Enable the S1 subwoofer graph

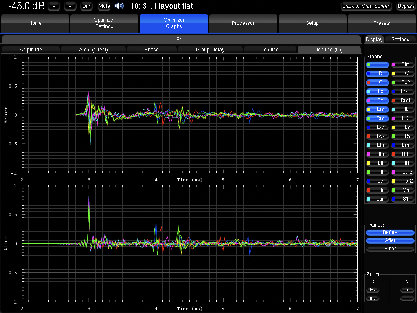click(x=402, y=199)
